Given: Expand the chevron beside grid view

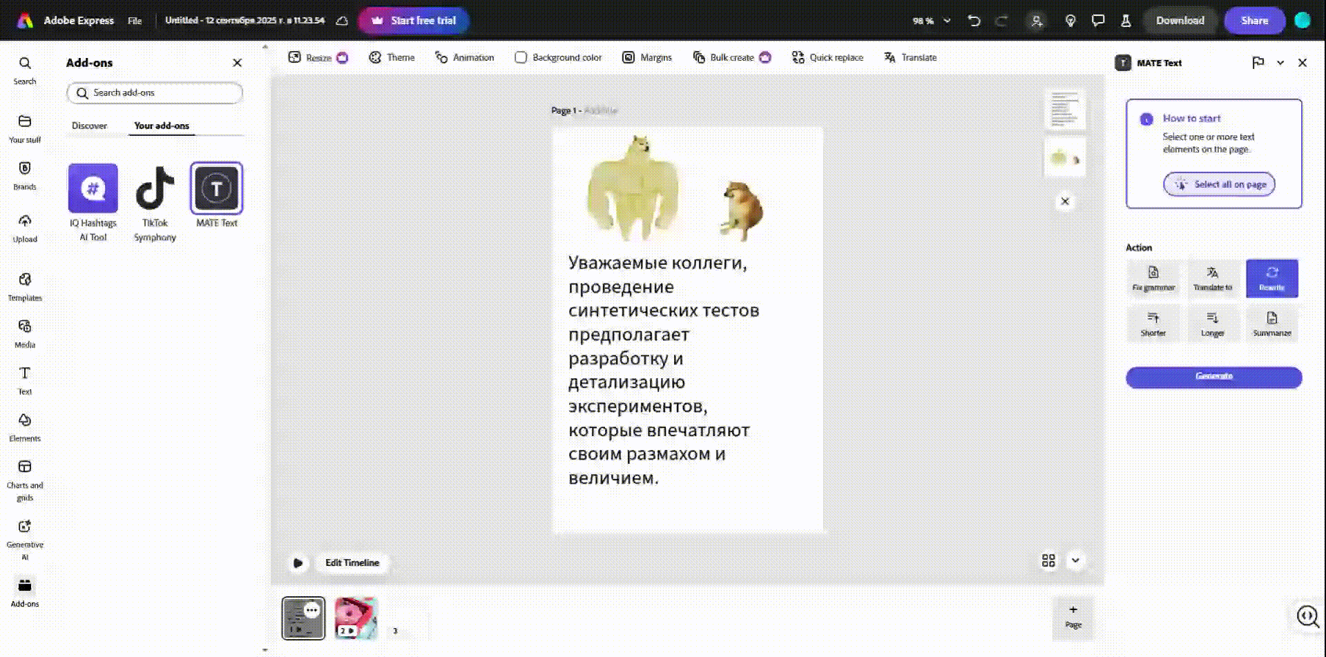Looking at the screenshot, I should pos(1075,560).
